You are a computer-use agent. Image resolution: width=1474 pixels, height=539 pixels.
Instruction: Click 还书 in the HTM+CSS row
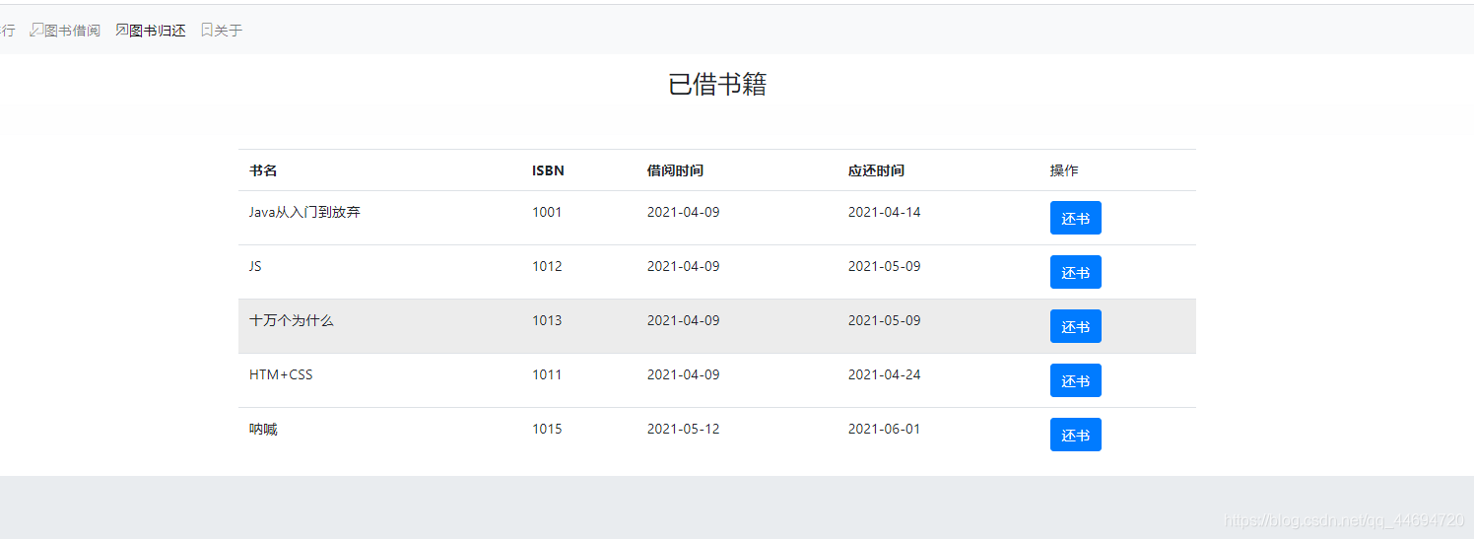point(1075,380)
